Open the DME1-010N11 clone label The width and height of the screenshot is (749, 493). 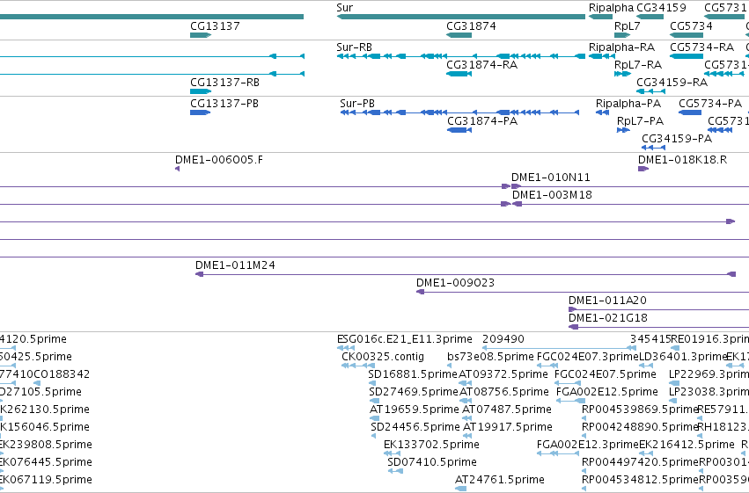click(x=551, y=178)
